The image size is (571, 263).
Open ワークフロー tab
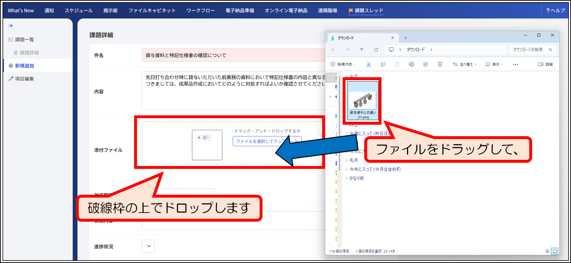tap(201, 10)
